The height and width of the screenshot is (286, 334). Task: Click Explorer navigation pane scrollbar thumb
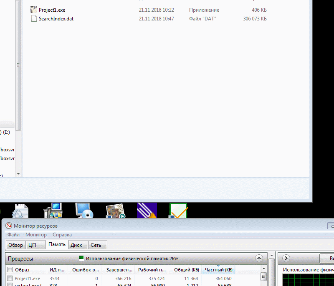tap(18, 65)
